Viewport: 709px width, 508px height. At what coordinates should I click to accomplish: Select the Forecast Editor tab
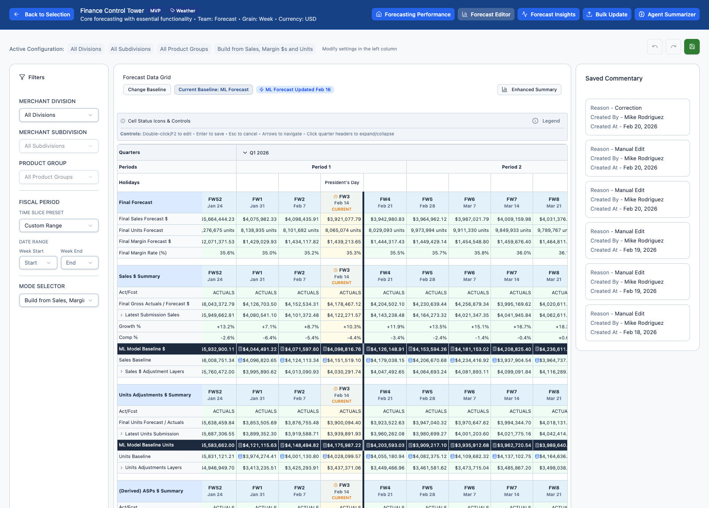[486, 14]
